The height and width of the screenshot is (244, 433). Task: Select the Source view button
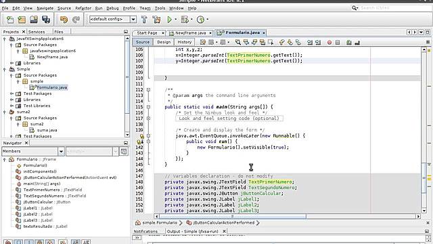click(143, 42)
